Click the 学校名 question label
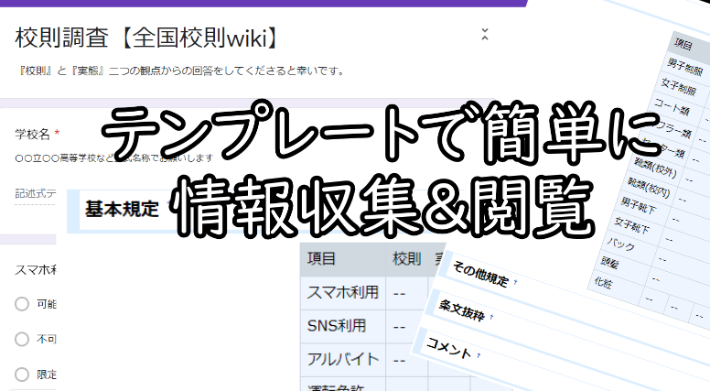Image resolution: width=710 pixels, height=391 pixels. (x=33, y=134)
